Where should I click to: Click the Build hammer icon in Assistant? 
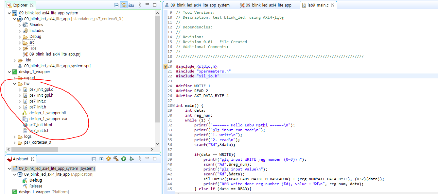tap(116, 159)
